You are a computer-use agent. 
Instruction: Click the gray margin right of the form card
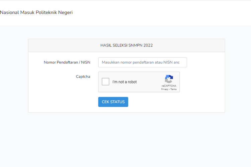(x=238, y=77)
